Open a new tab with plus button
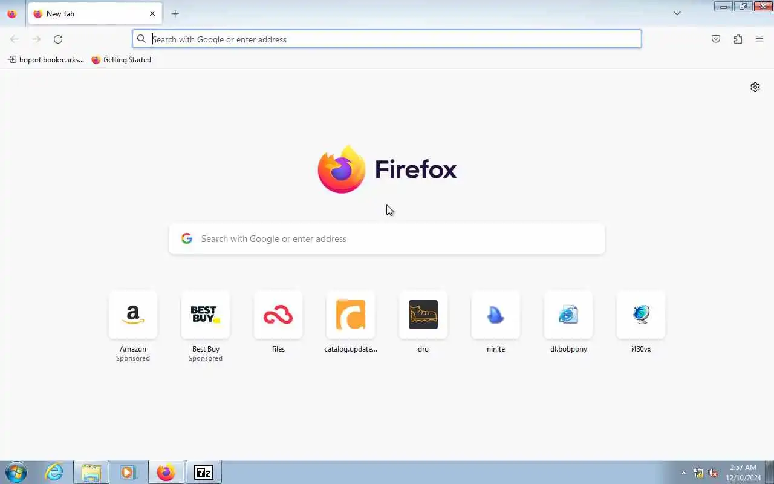 pyautogui.click(x=175, y=13)
